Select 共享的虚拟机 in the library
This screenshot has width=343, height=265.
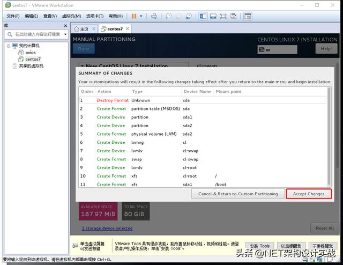point(31,66)
